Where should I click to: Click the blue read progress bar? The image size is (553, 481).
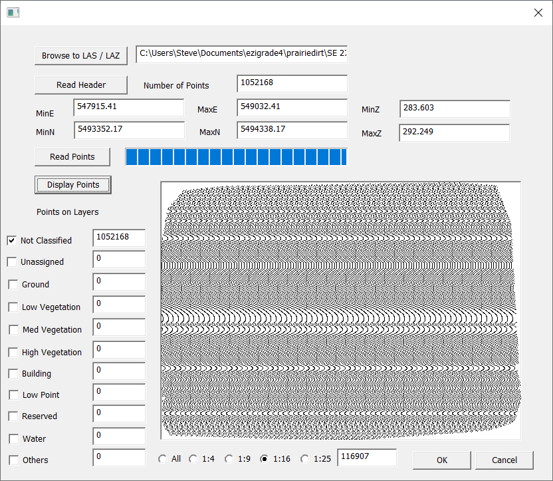point(236,157)
